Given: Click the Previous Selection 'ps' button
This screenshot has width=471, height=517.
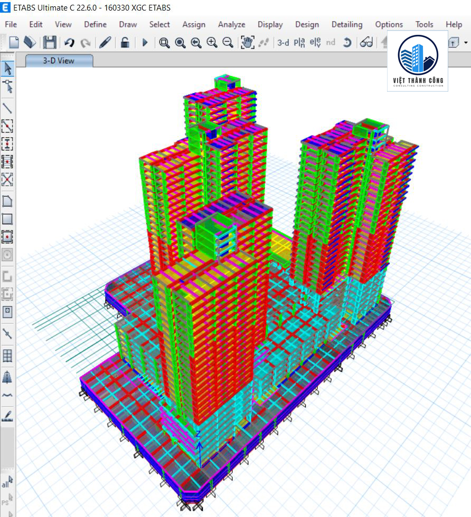Looking at the screenshot, I should pyautogui.click(x=7, y=500).
